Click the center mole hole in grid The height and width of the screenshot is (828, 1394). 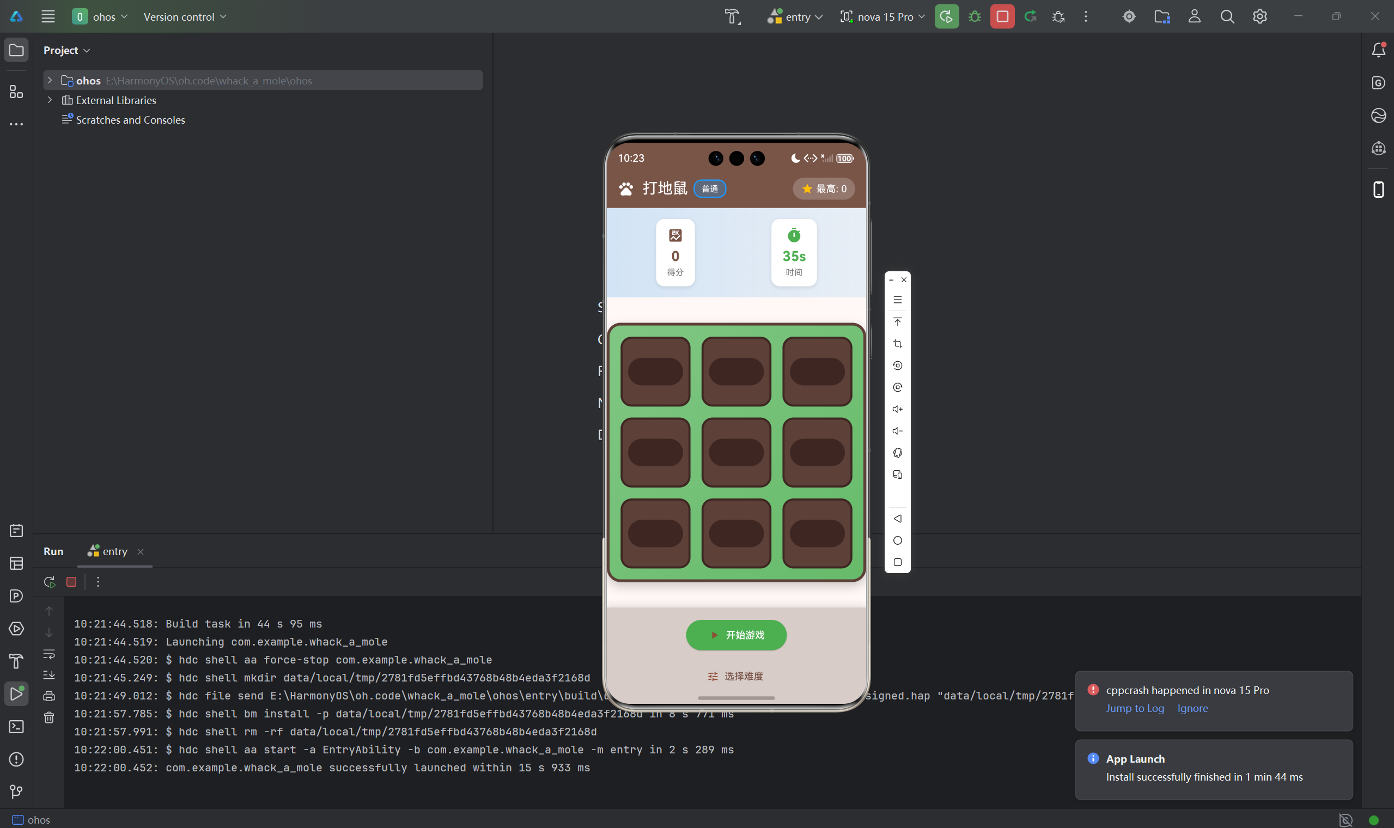coord(736,452)
